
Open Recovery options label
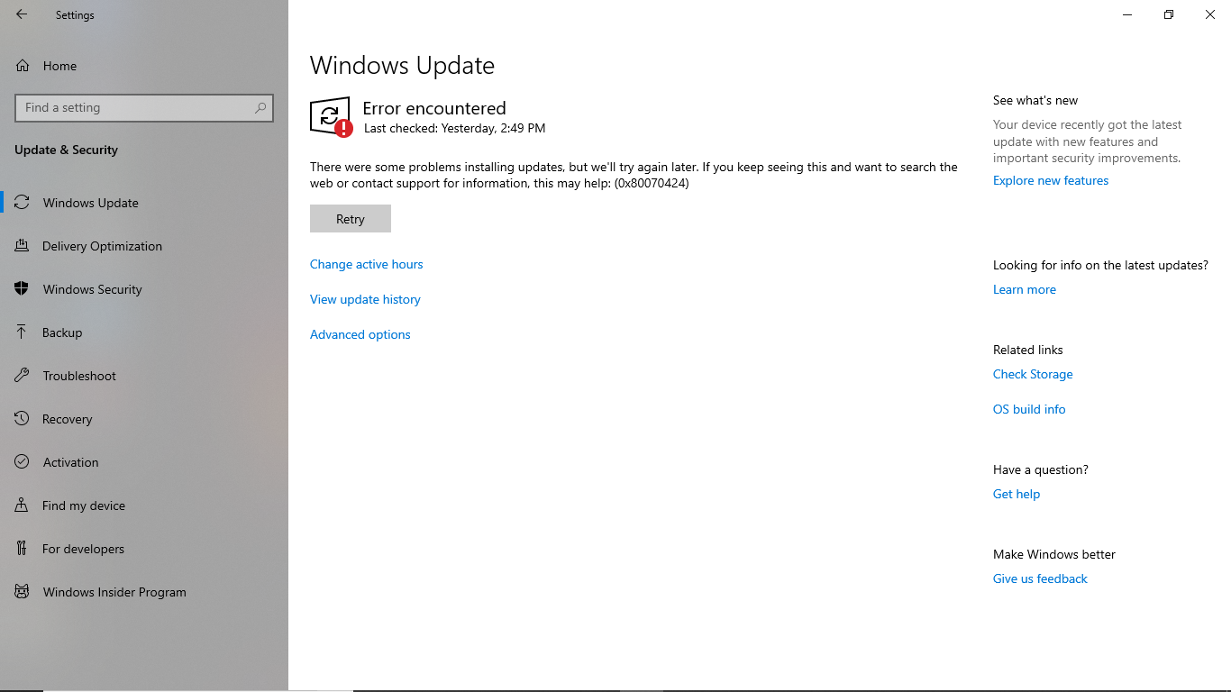(68, 419)
